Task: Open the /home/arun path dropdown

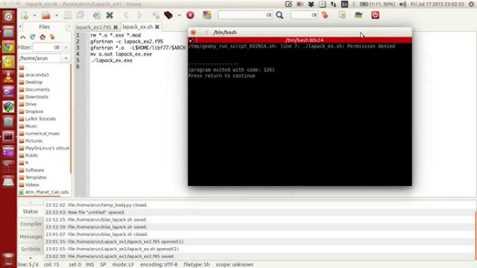Action: pyautogui.click(x=66, y=58)
